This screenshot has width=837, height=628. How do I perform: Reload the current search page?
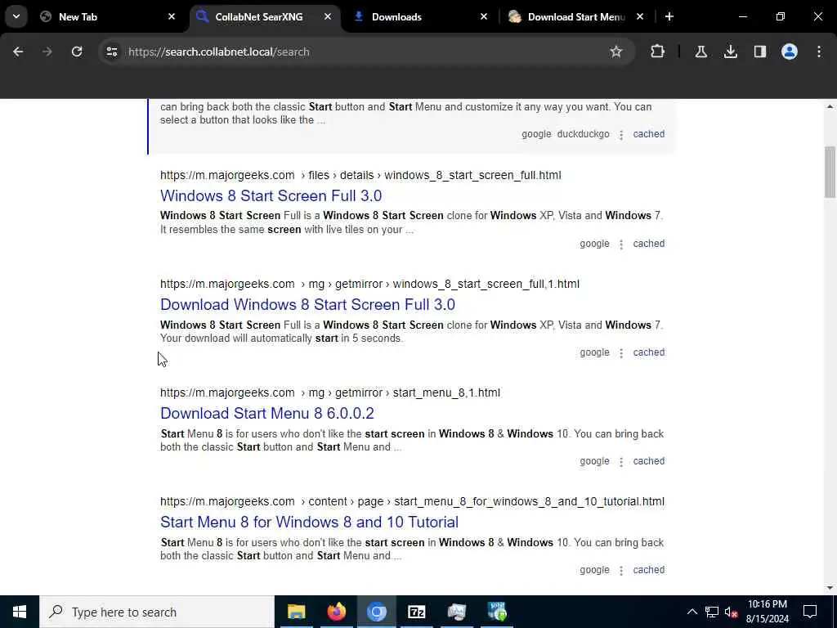77,52
